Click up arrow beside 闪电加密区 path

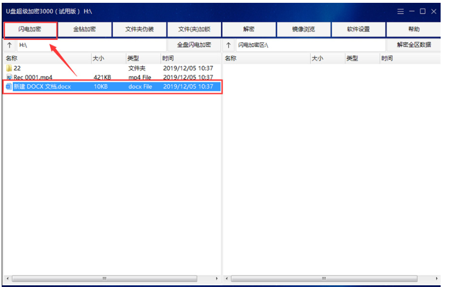pos(229,45)
